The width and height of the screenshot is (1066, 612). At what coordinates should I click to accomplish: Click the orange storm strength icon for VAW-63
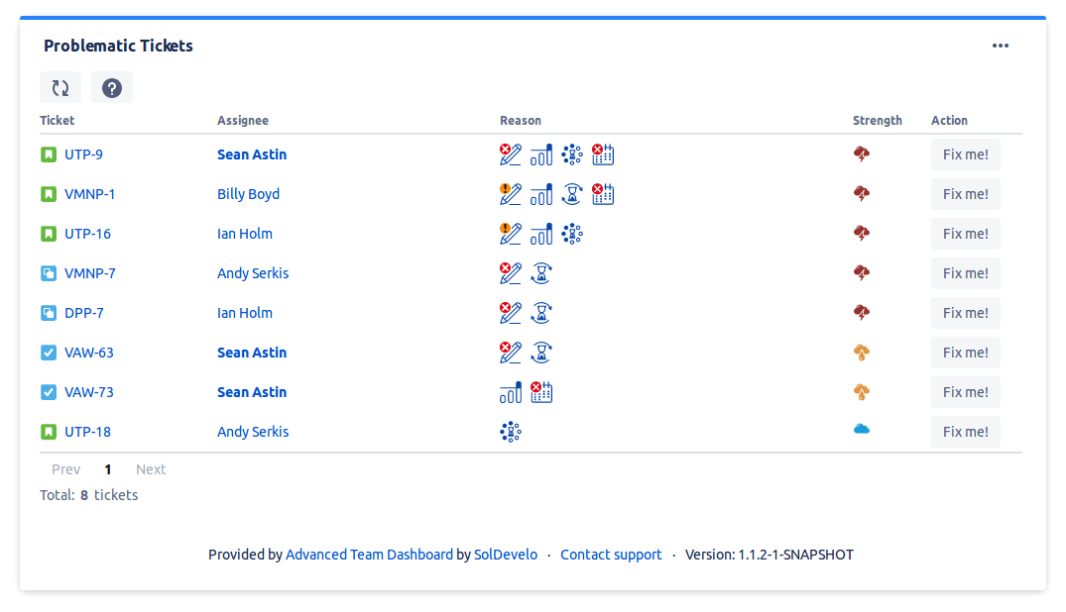click(862, 353)
